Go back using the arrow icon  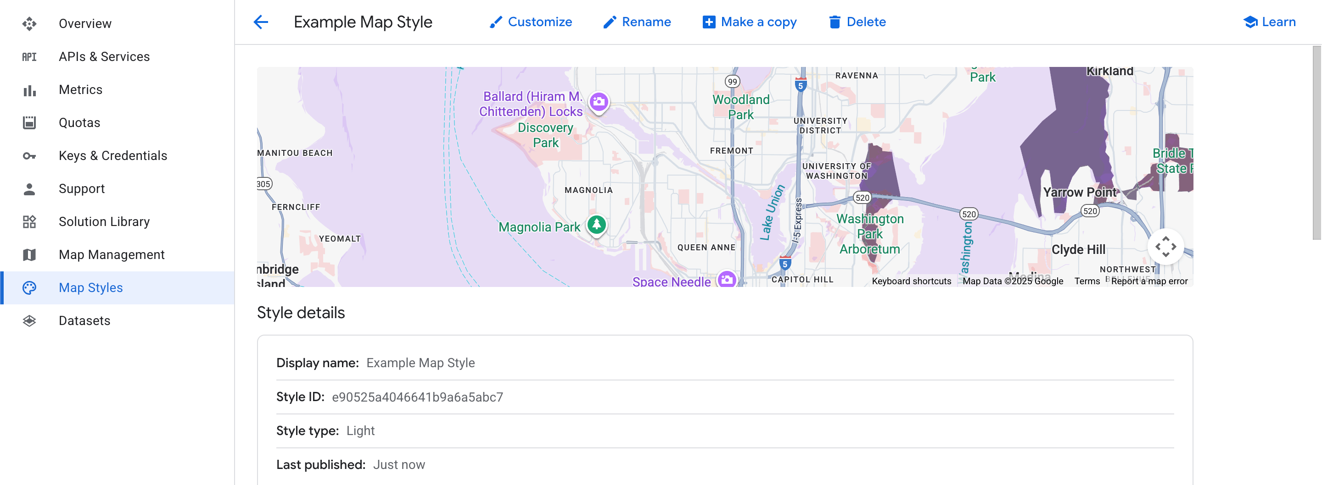(261, 22)
